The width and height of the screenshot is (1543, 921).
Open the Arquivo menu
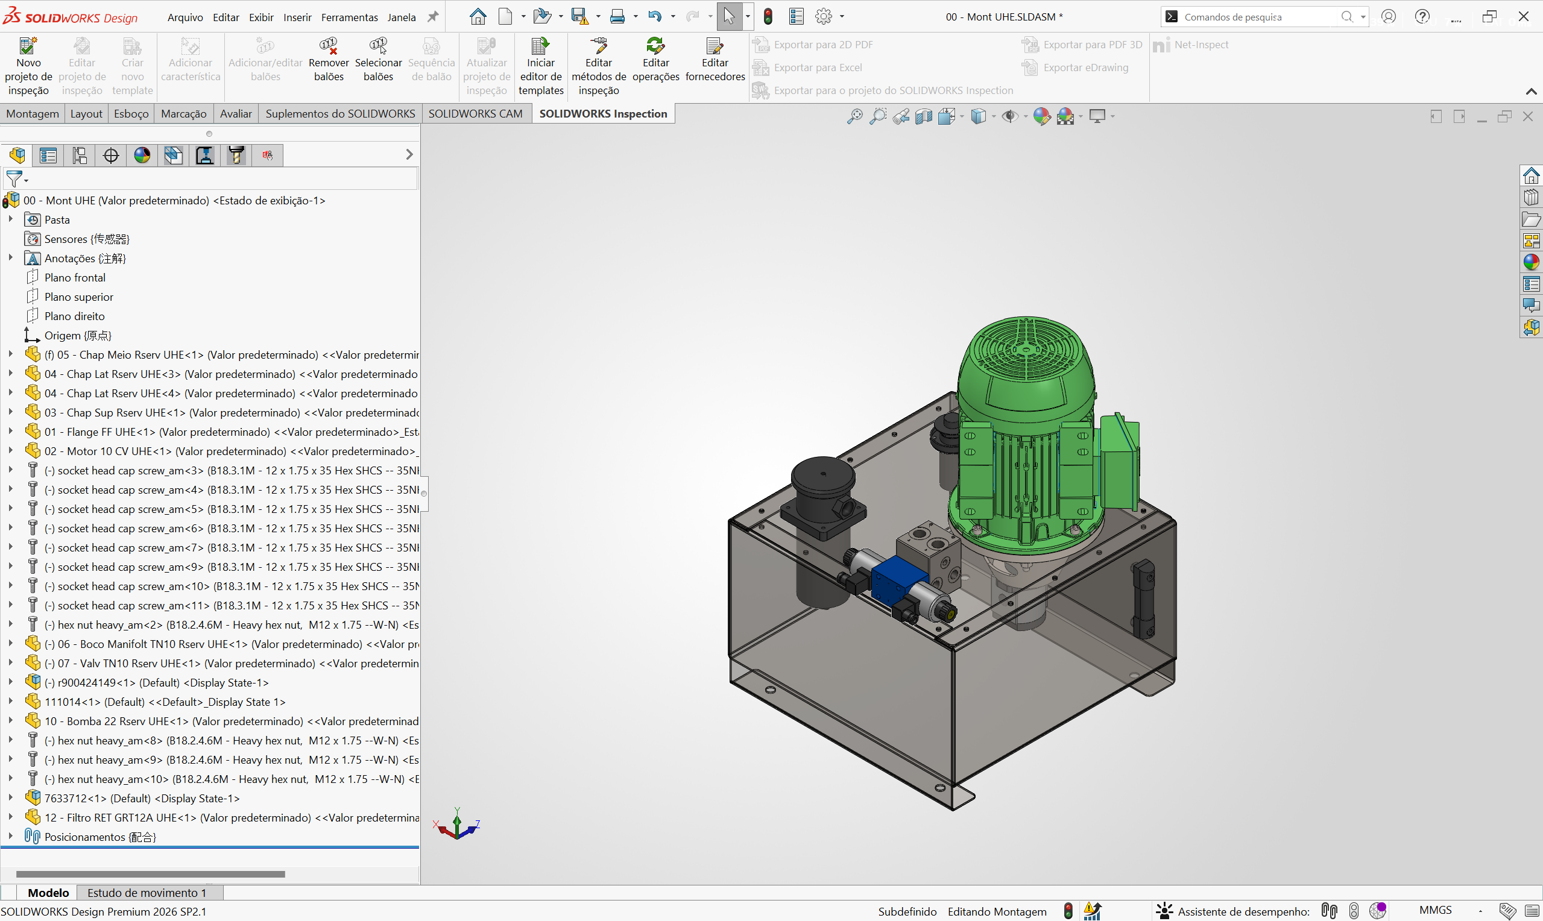(x=185, y=17)
